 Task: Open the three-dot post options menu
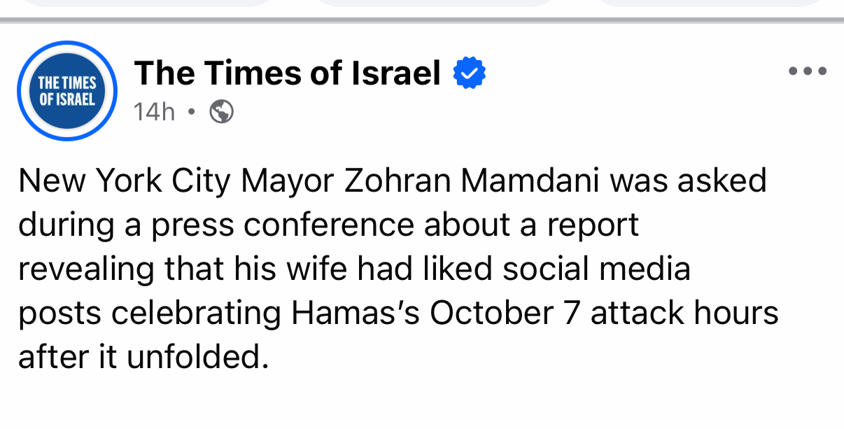[x=807, y=71]
